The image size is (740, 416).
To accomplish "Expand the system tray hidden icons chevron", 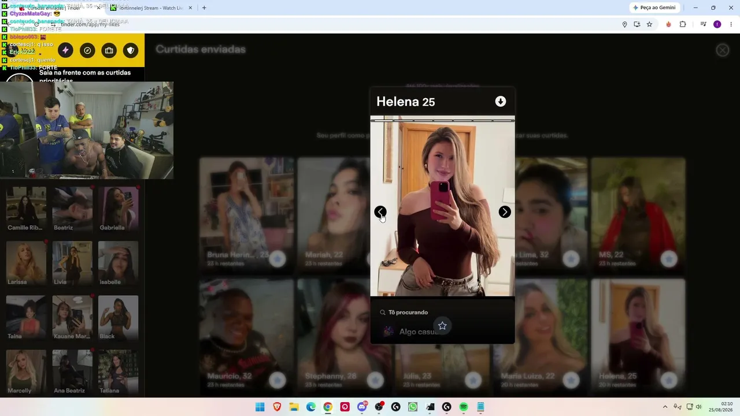I will 665,407.
